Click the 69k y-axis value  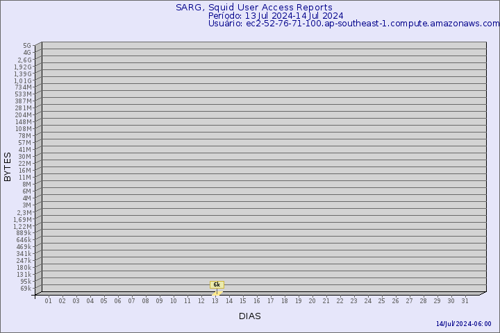(x=26, y=289)
